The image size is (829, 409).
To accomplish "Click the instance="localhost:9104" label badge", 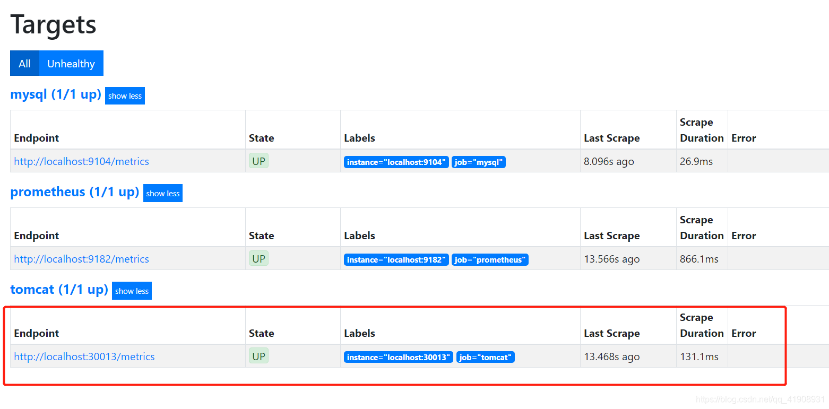I will point(396,162).
